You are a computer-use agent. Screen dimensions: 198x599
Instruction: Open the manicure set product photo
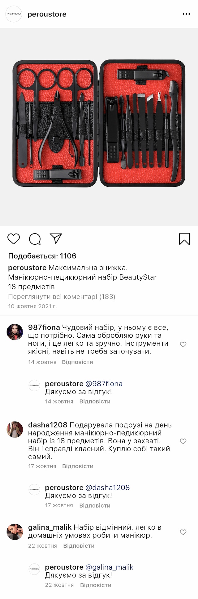(99, 127)
